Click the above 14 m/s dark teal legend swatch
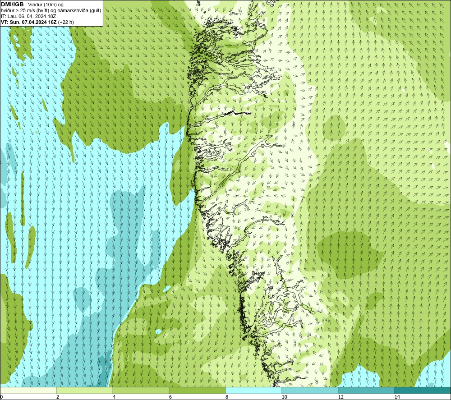 pos(423,390)
